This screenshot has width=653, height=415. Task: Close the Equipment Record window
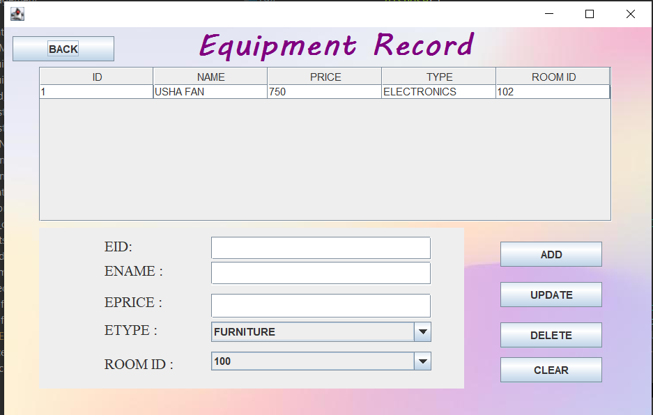tap(631, 14)
